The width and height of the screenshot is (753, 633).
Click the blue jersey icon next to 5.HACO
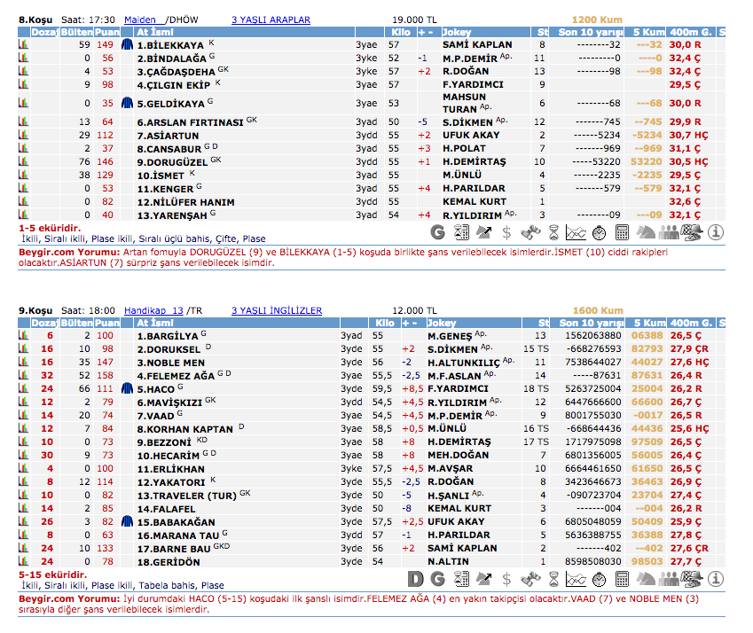pyautogui.click(x=127, y=389)
